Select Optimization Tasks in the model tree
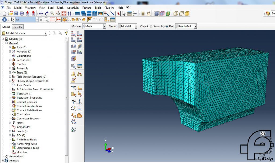Screen dimensions: 275x163 point(28,148)
